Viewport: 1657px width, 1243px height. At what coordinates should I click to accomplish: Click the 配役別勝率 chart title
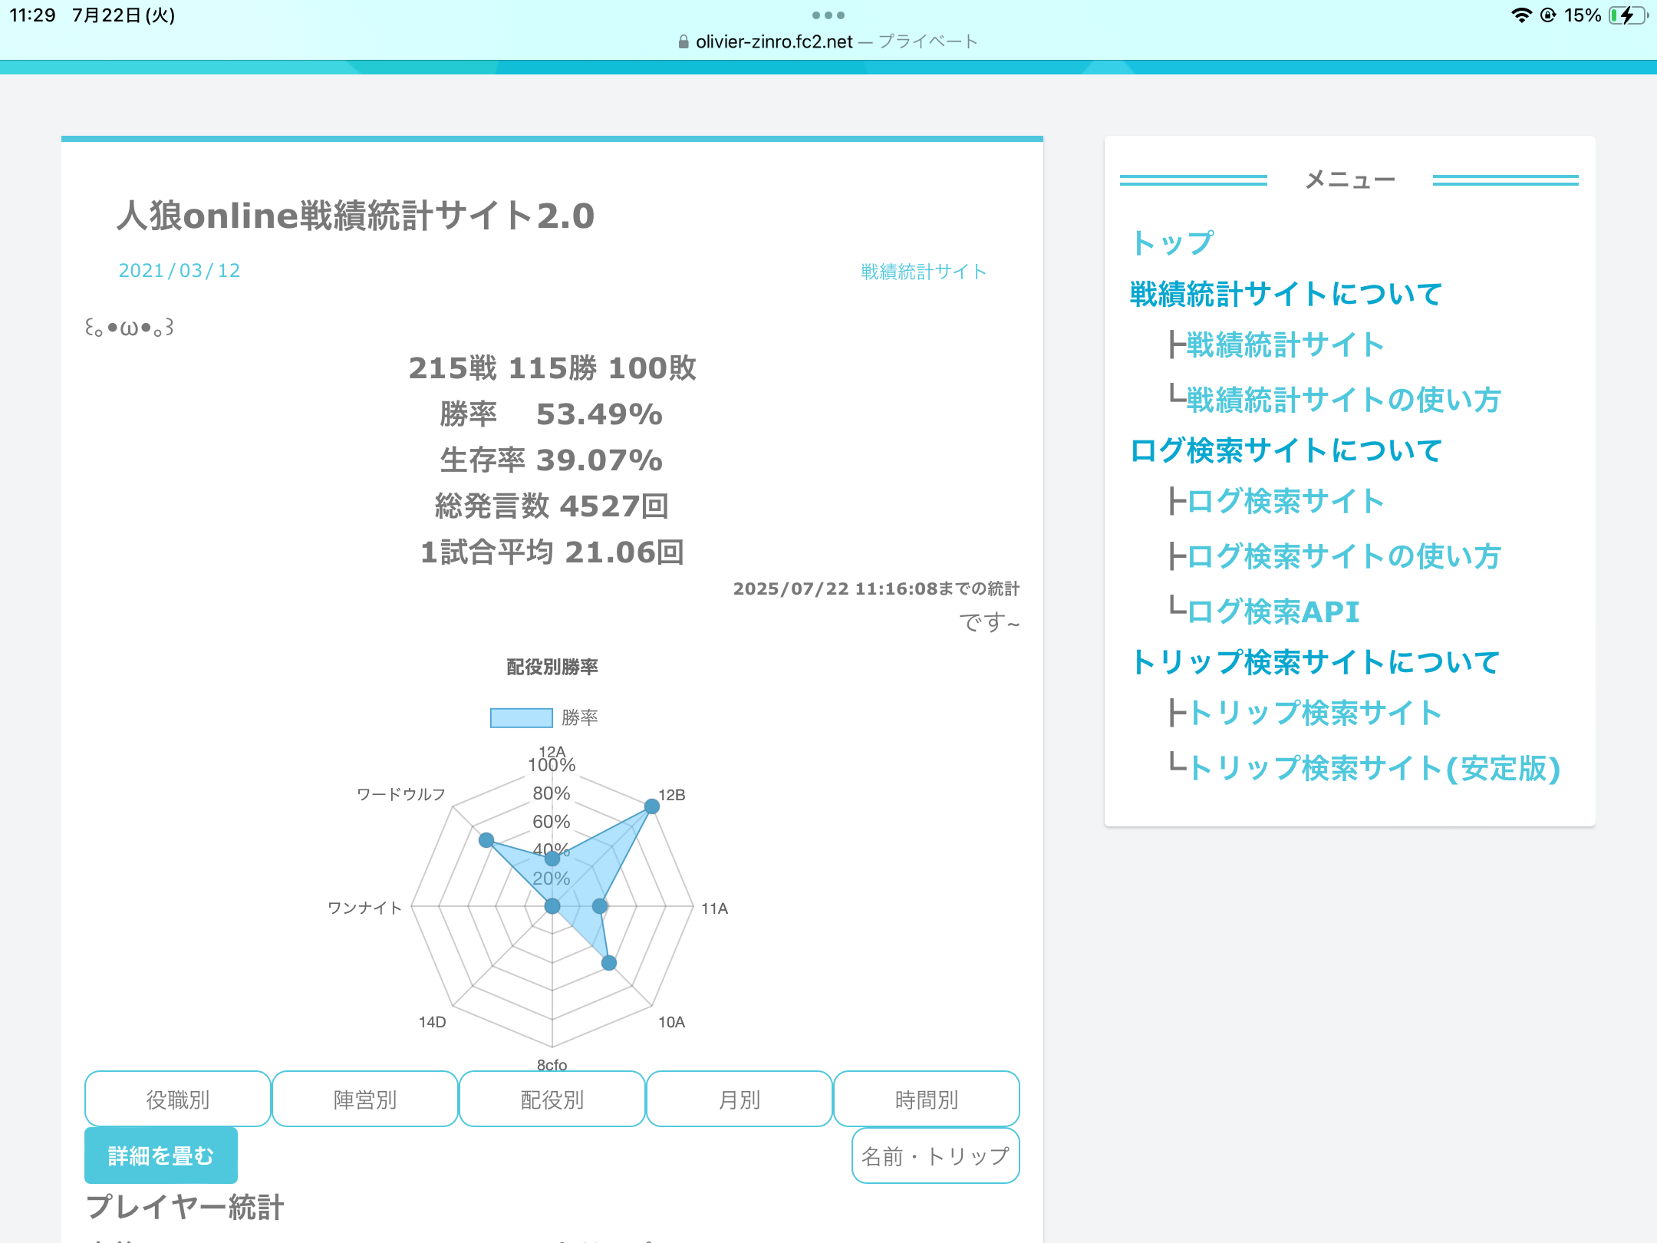click(552, 667)
